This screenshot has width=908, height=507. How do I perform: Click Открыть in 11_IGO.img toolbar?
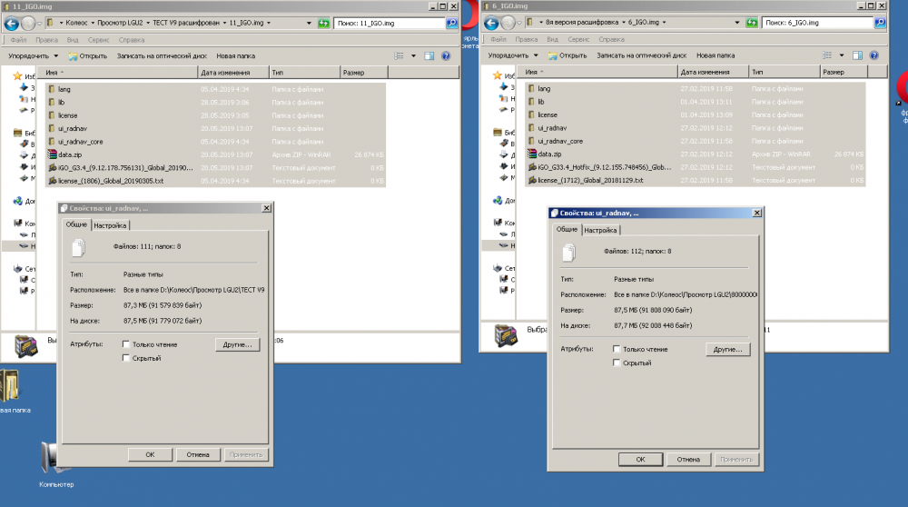click(88, 56)
